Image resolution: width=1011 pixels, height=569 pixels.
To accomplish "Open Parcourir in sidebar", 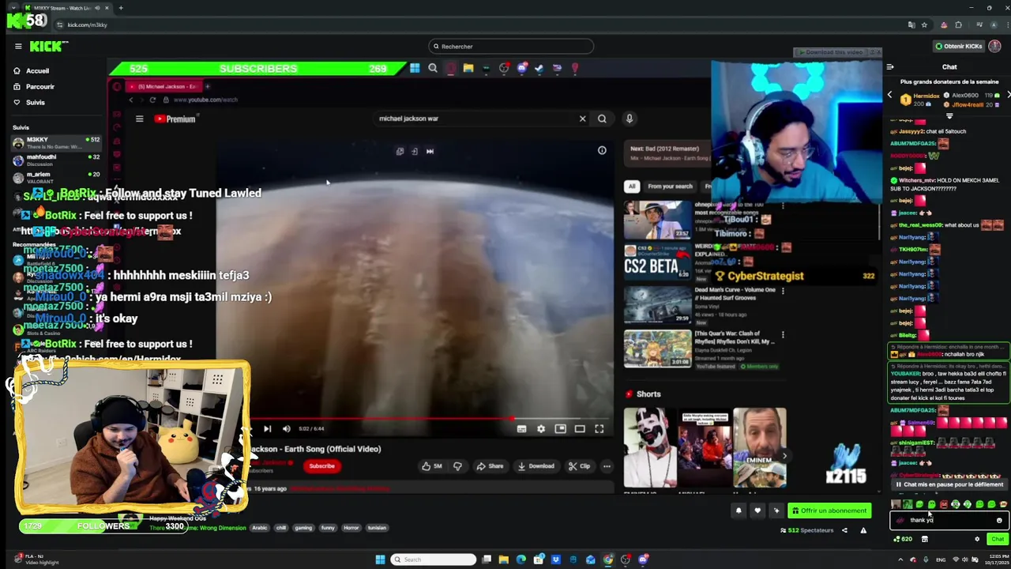I will pyautogui.click(x=39, y=86).
